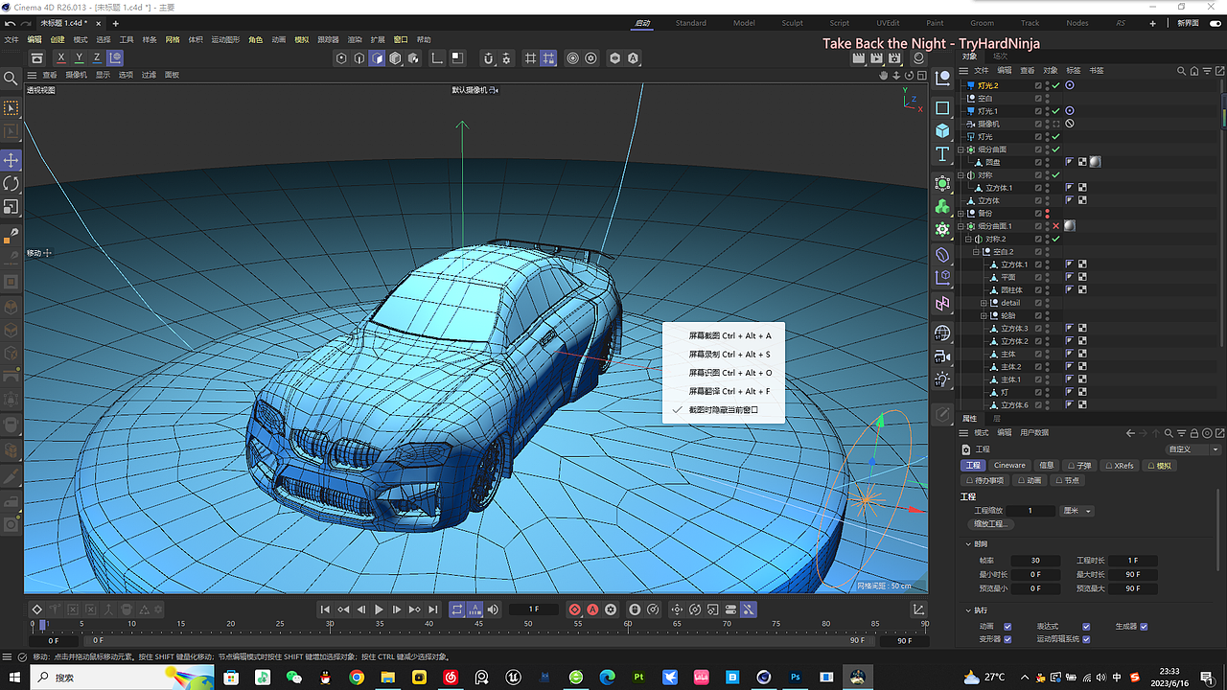The height and width of the screenshot is (690, 1227).
Task: Select the Move tool in left toolbar
Action: [x=12, y=160]
